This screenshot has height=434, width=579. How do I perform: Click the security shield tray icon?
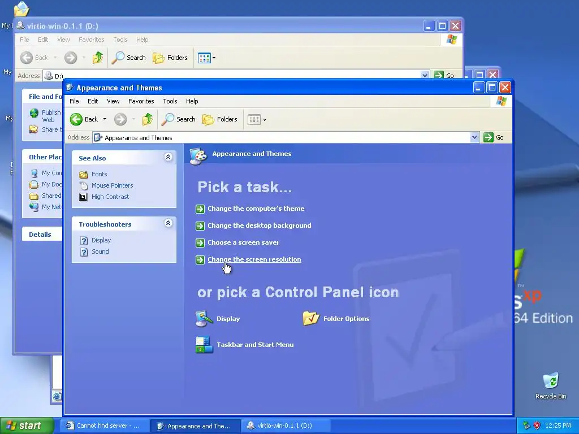click(x=537, y=426)
